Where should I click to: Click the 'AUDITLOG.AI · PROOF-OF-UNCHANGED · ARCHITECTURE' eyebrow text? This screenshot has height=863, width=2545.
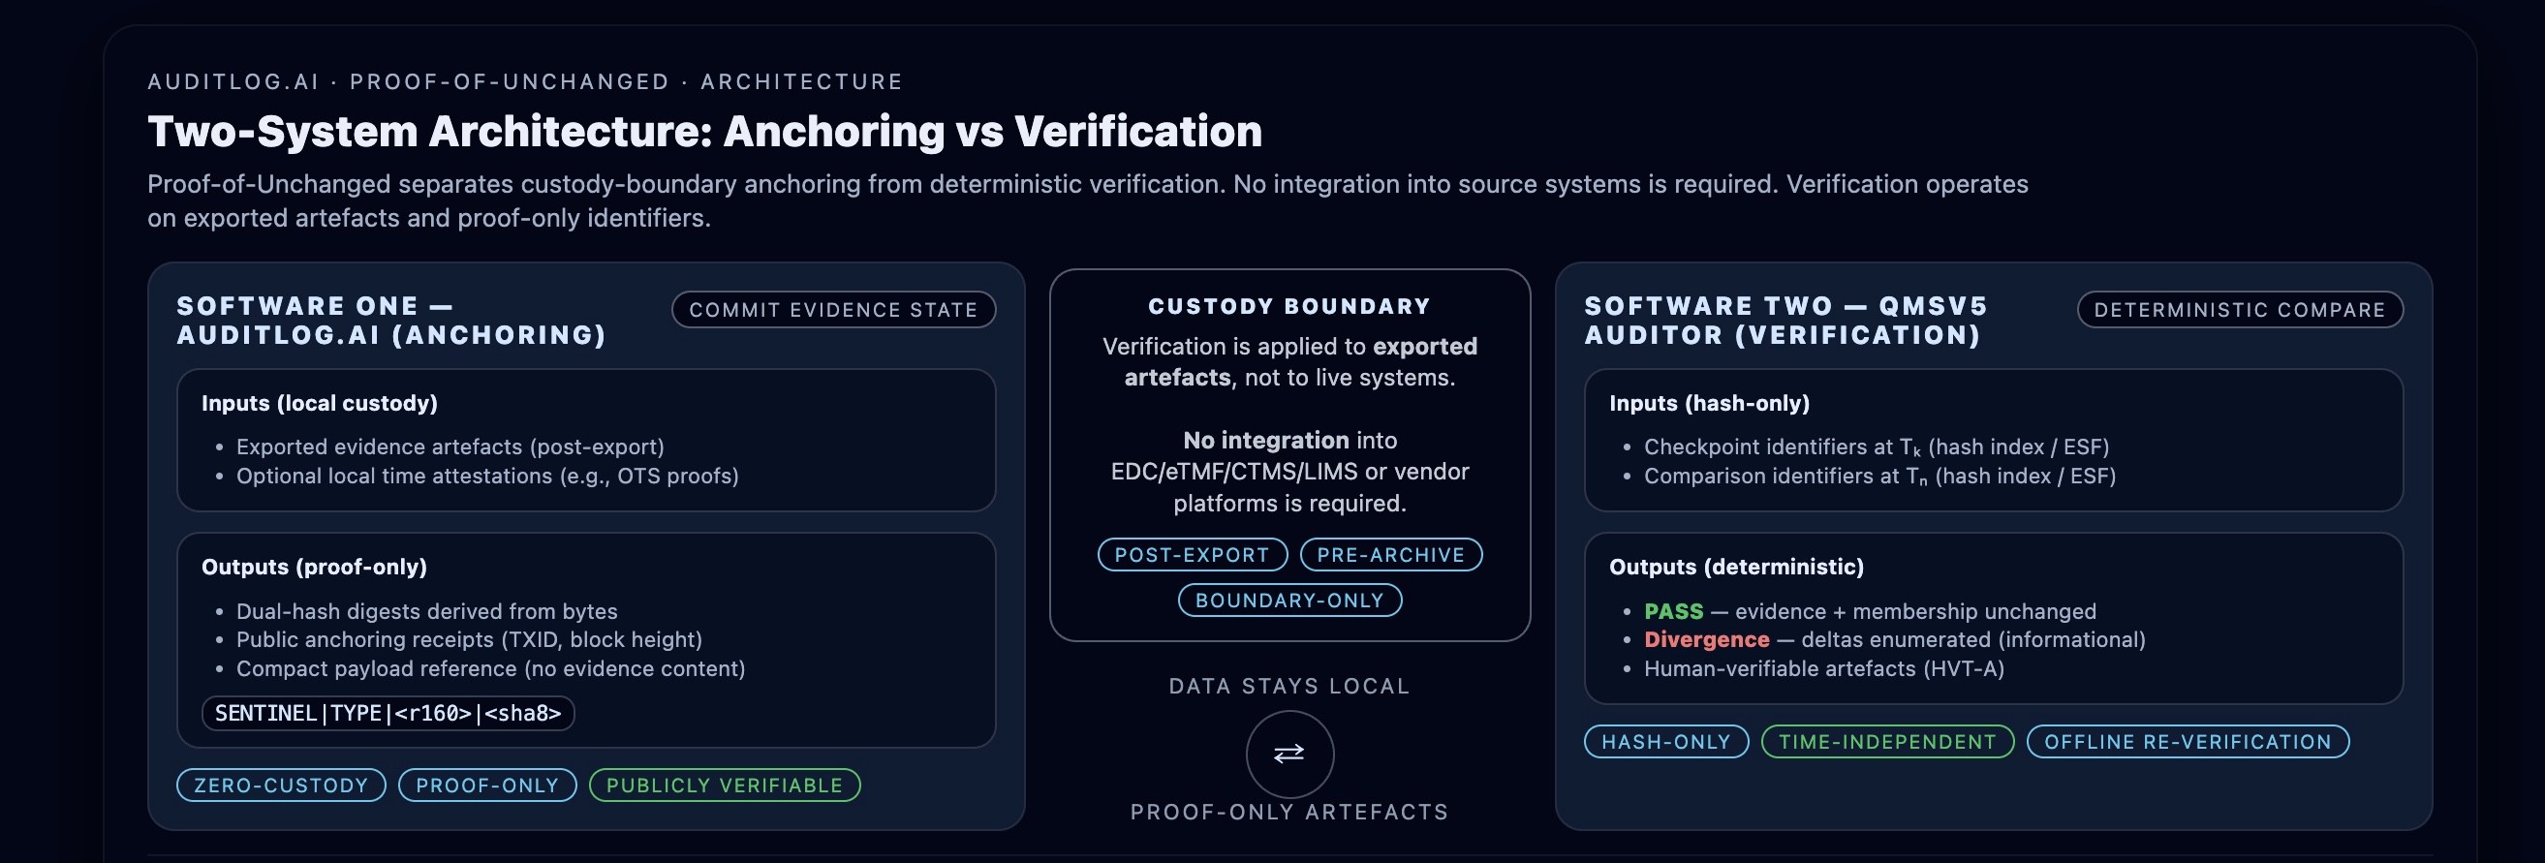[x=525, y=82]
